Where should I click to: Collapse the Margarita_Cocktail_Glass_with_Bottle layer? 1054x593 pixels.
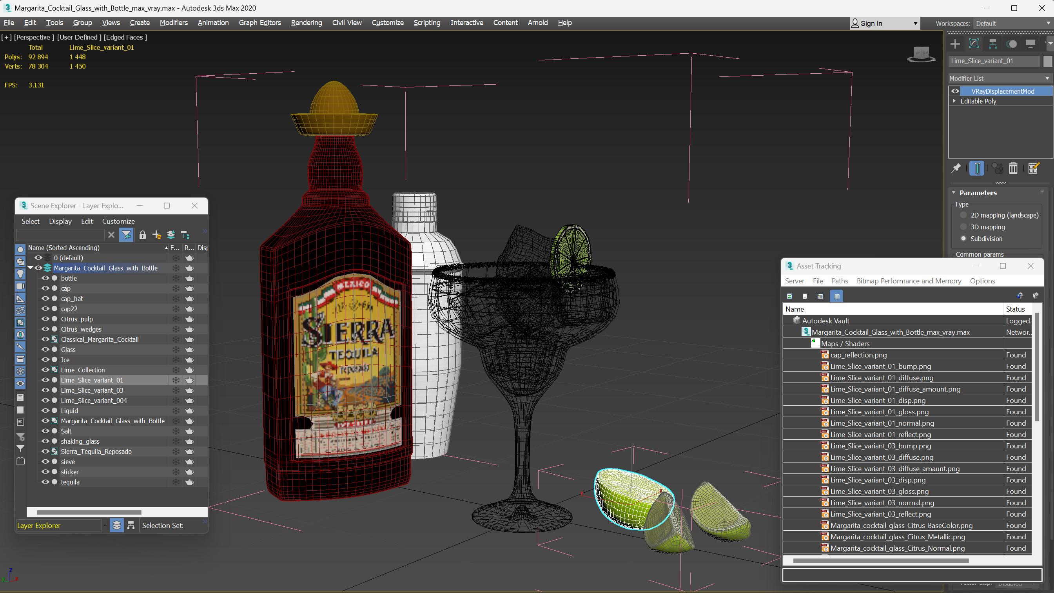pos(30,268)
